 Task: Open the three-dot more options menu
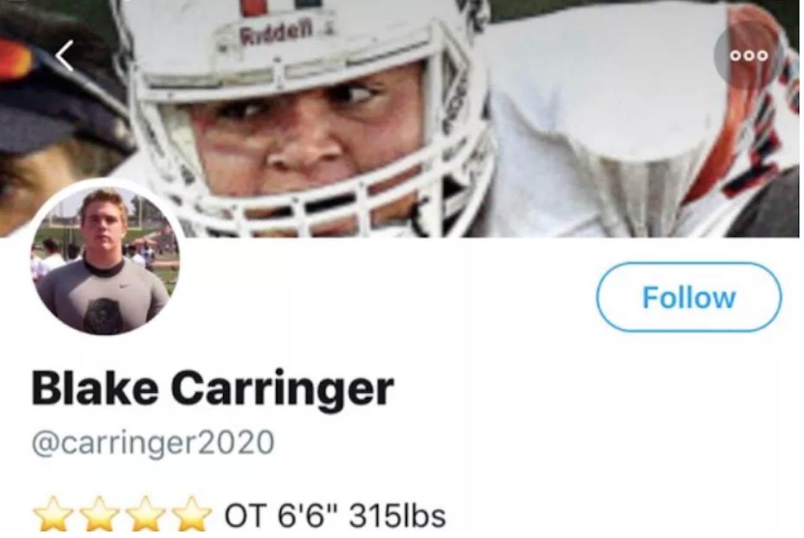tap(748, 56)
